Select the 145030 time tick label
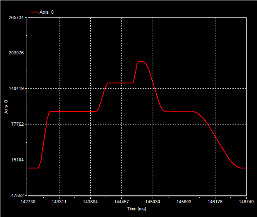257x217 pixels. tap(152, 202)
